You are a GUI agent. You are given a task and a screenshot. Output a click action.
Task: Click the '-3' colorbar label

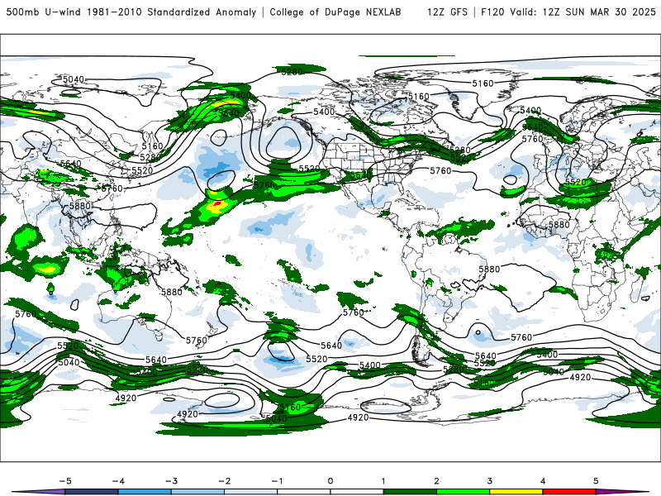tap(171, 481)
